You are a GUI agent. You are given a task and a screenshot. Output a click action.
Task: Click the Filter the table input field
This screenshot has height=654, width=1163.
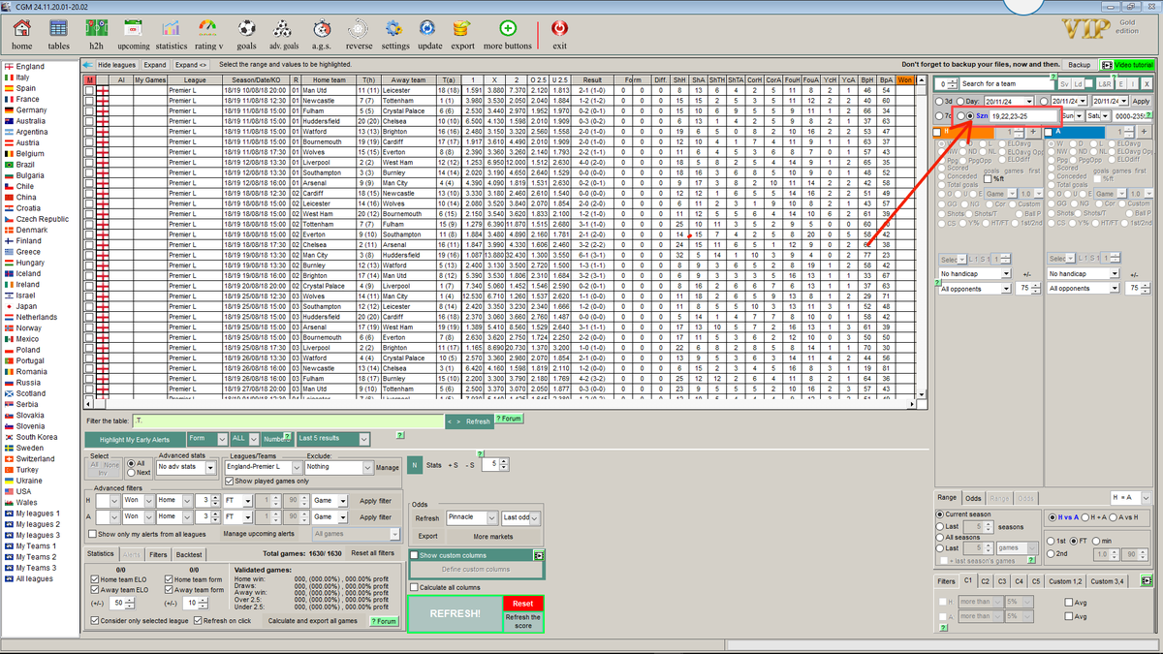pos(288,421)
